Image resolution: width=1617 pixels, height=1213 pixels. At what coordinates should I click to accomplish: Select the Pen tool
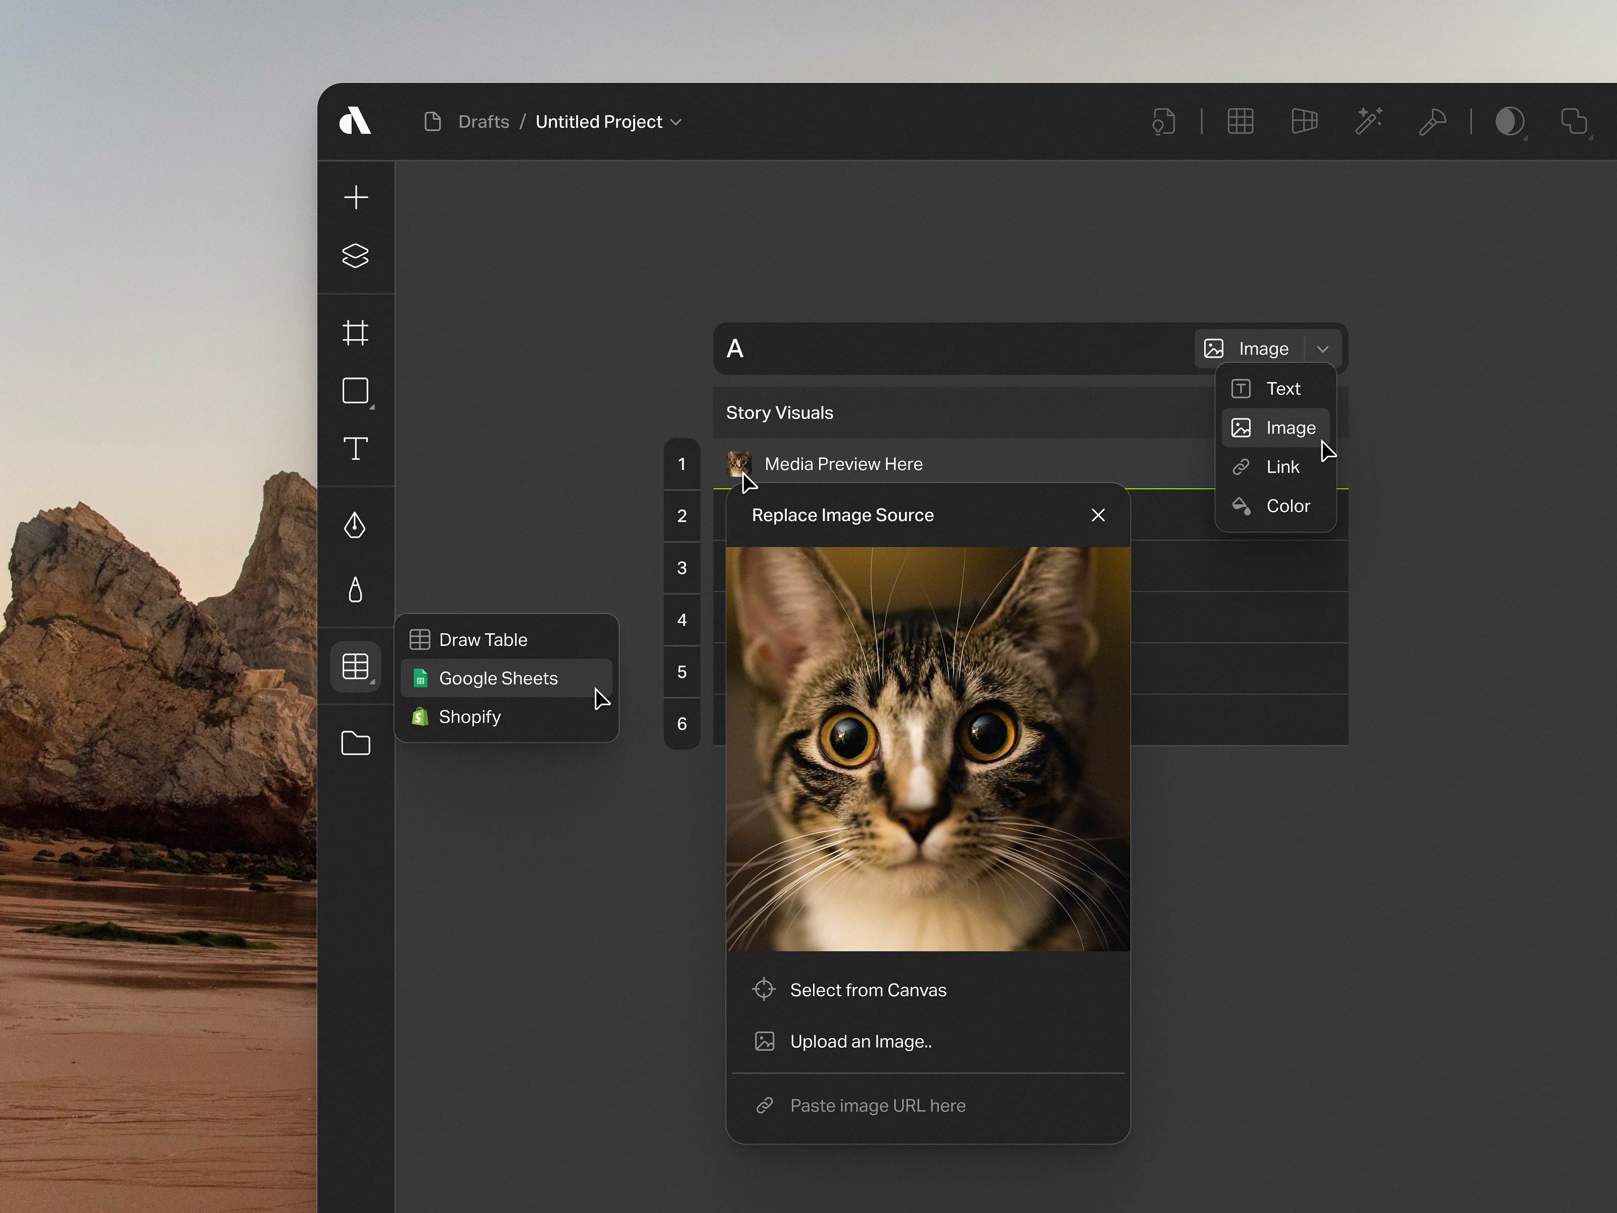point(356,526)
